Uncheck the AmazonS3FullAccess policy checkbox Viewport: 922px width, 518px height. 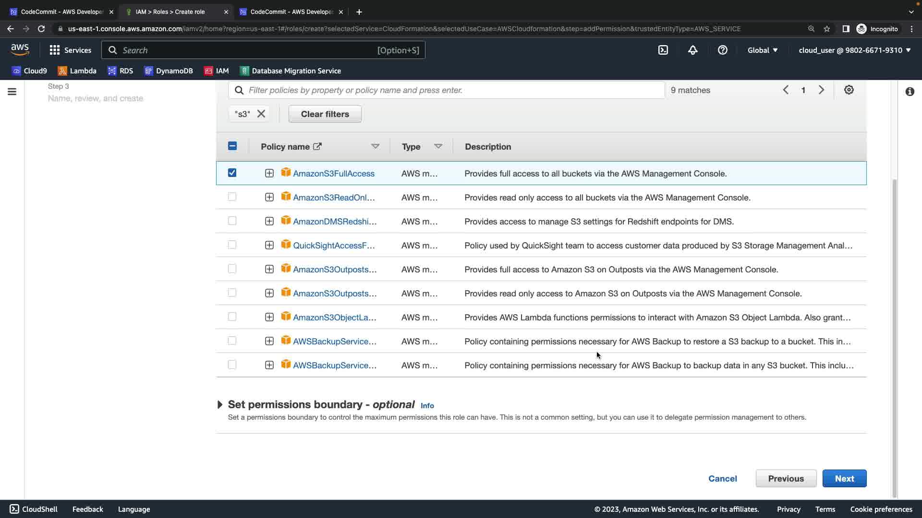[x=232, y=173]
